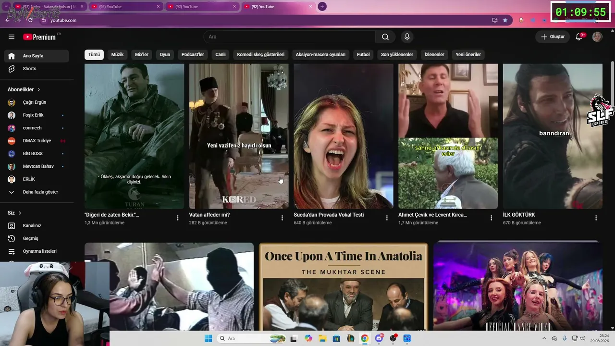This screenshot has height=346, width=615.
Task: Select Aksiyon-macera oyunları chip
Action: 320,54
